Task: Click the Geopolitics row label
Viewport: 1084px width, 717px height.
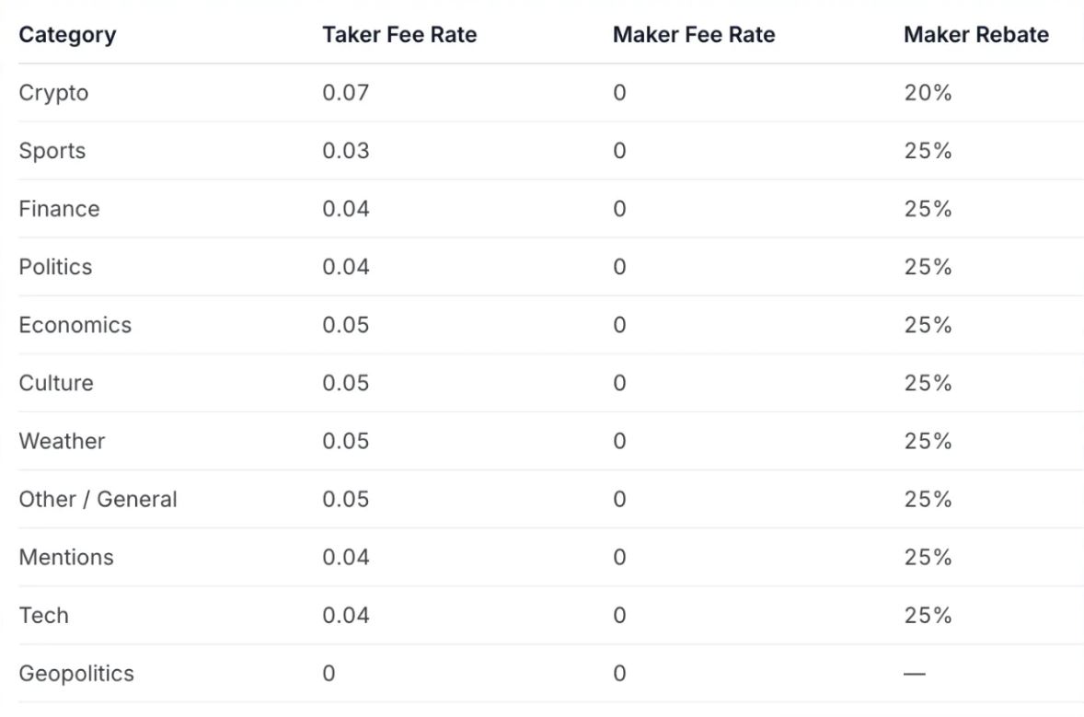Action: [76, 674]
